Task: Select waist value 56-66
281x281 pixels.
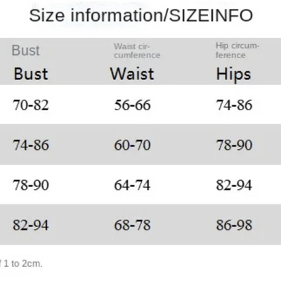Action: click(132, 105)
